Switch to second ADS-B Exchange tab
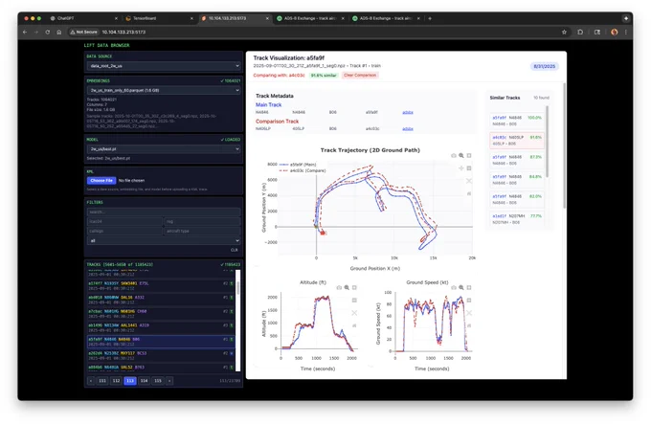The width and height of the screenshot is (651, 424). 385,18
